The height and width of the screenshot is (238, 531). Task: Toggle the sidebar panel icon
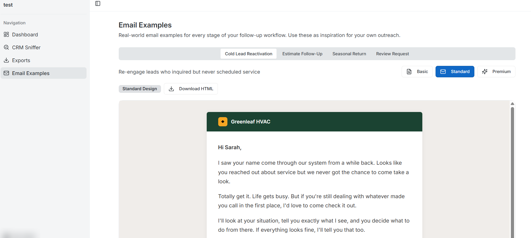tap(98, 3)
